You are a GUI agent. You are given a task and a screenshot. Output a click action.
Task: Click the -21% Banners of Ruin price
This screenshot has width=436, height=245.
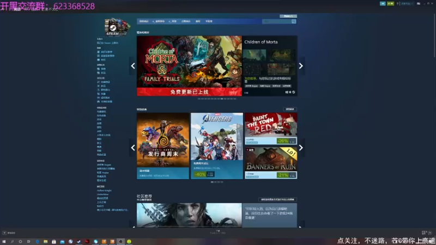click(286, 175)
